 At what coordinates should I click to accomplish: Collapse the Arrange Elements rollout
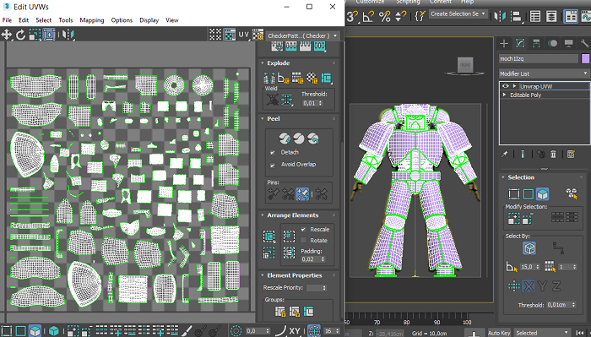pyautogui.click(x=263, y=215)
